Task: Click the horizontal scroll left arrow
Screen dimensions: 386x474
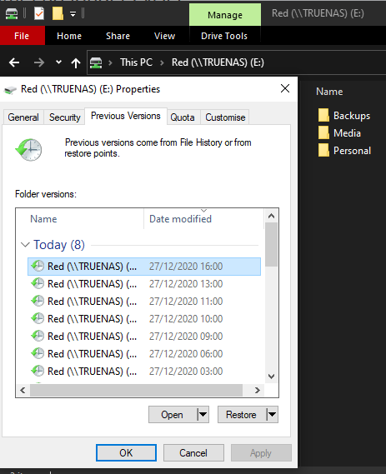Action: click(23, 390)
